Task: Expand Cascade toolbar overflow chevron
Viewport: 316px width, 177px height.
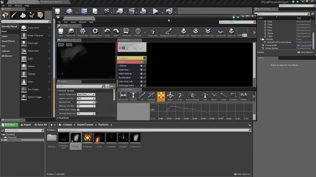Action: tap(254, 32)
